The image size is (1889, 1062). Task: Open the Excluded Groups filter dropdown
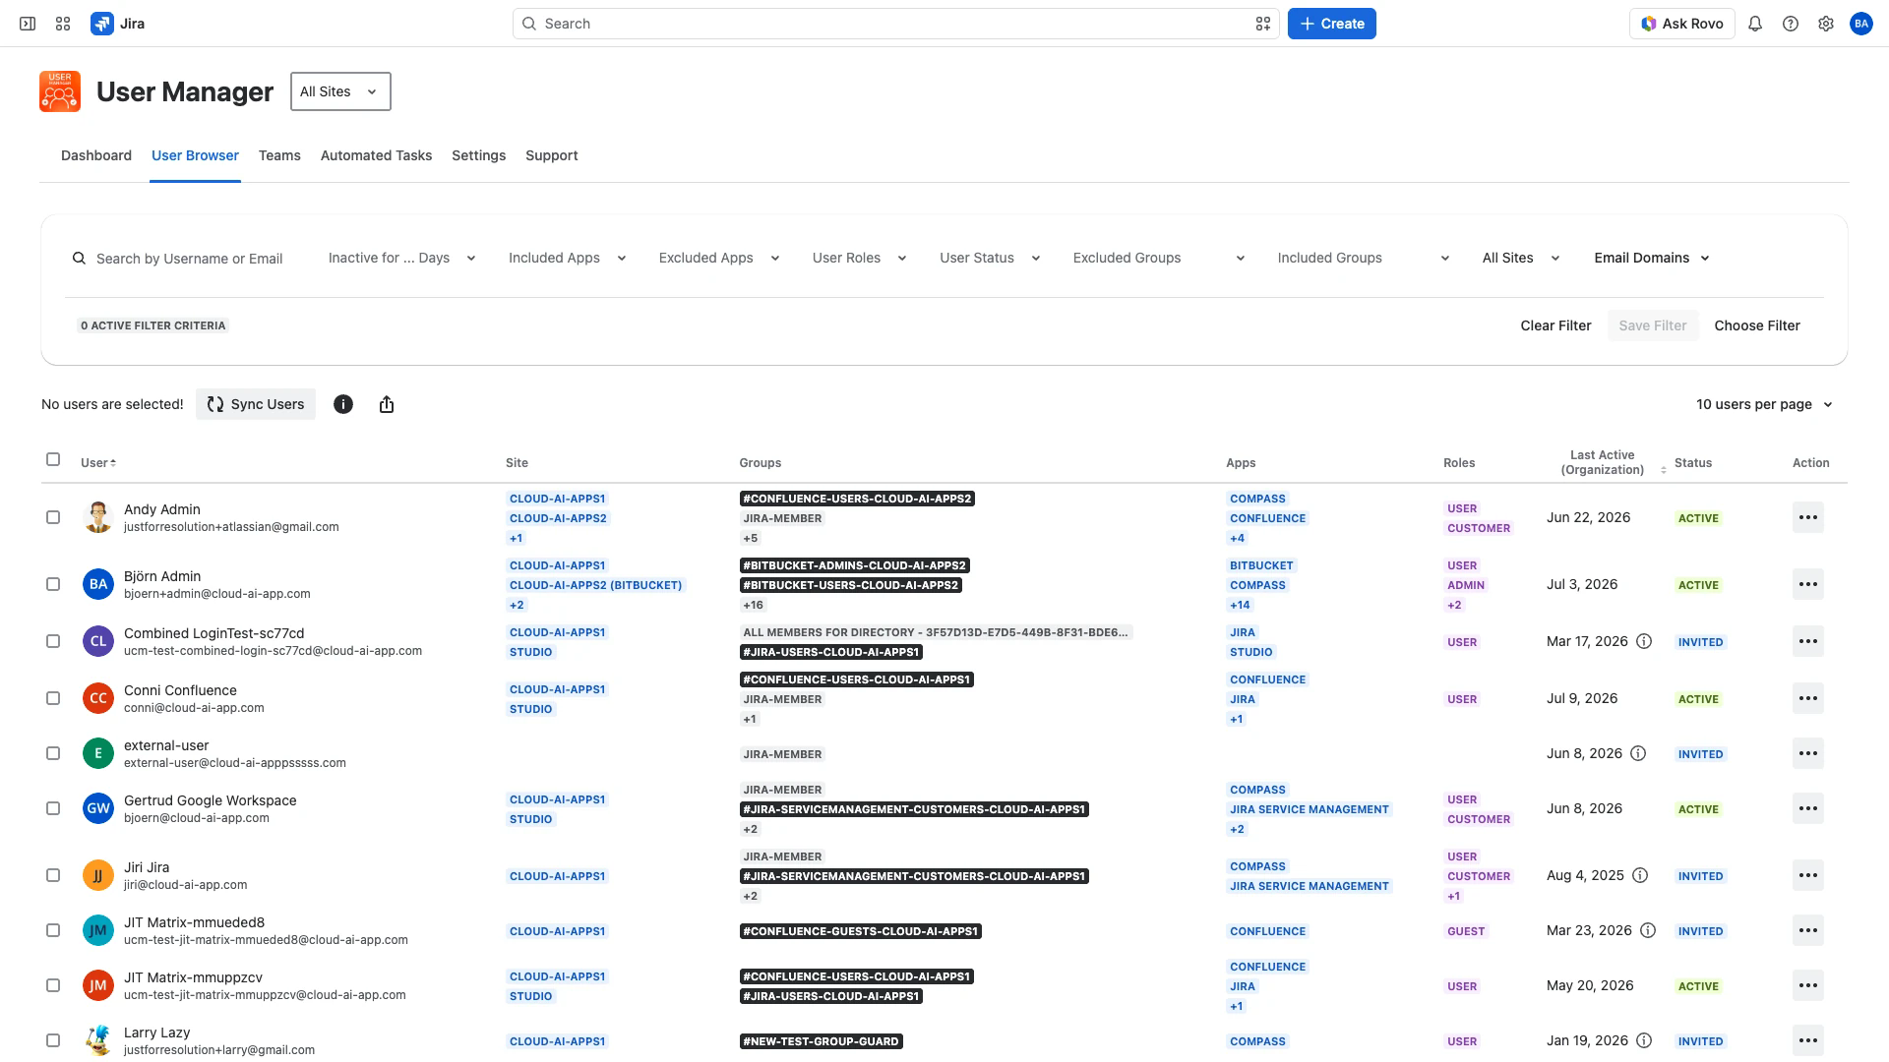(x=1159, y=258)
